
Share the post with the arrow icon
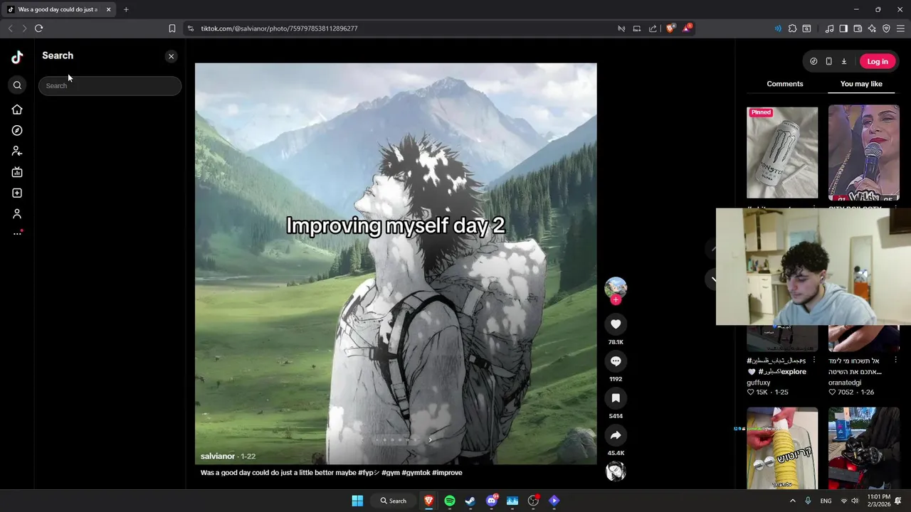(x=616, y=435)
